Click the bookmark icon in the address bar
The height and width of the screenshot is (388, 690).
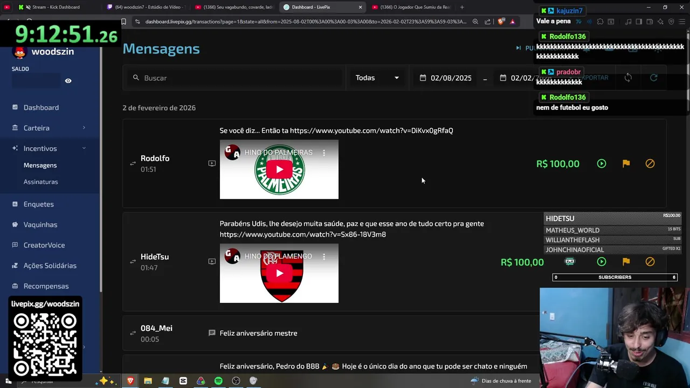[x=123, y=22]
